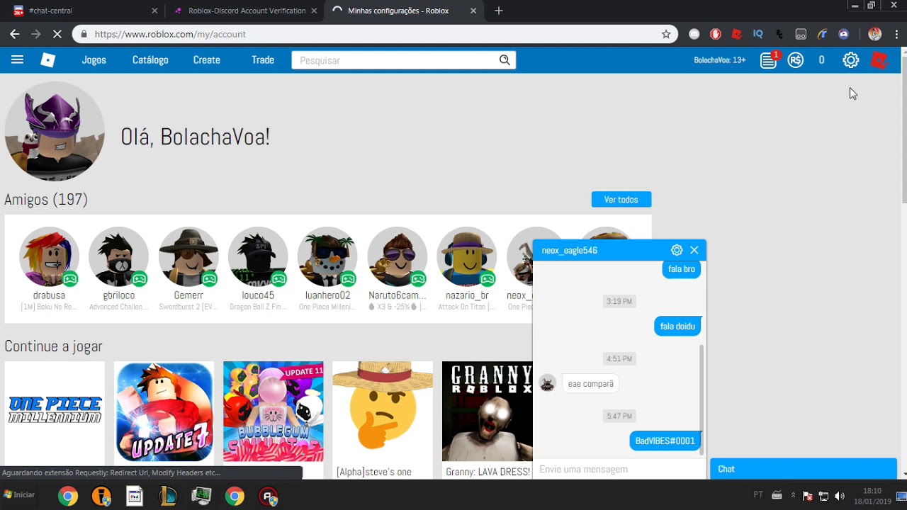Click the address bar URL
This screenshot has height=510, width=907.
pyautogui.click(x=170, y=34)
